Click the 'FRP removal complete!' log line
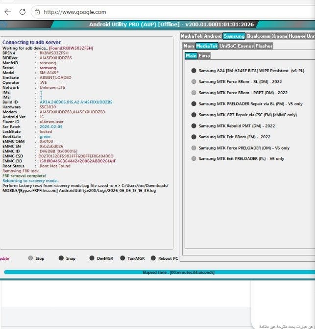The height and width of the screenshot is (329, 315). [x=24, y=176]
